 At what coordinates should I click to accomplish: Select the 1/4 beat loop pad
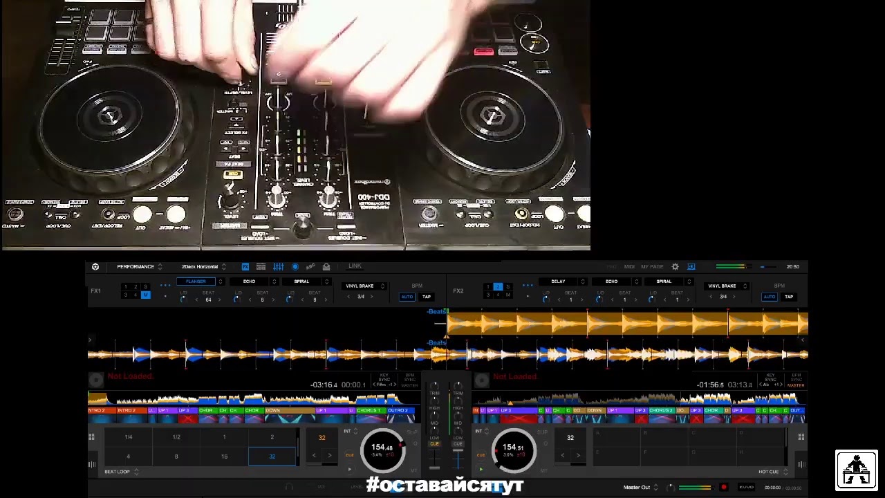(x=128, y=437)
